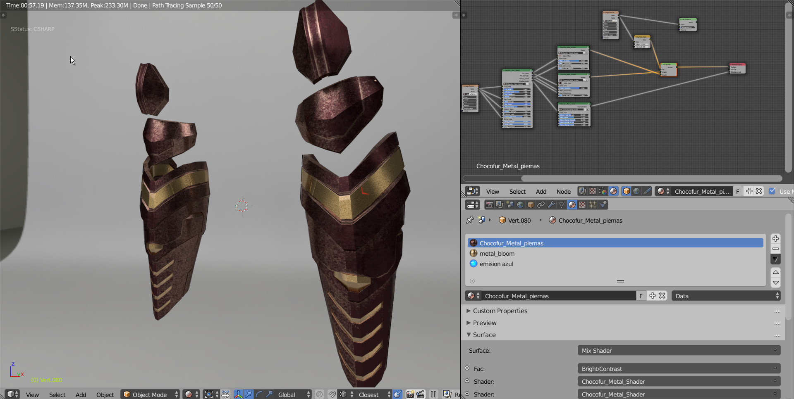
Task: Open the Scene properties tab
Action: pyautogui.click(x=510, y=205)
